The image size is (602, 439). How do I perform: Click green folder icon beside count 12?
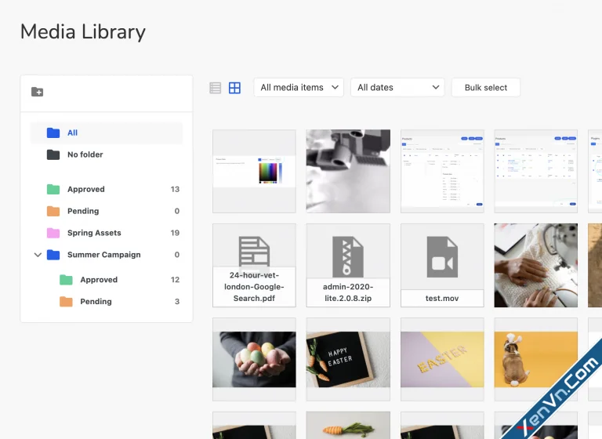pyautogui.click(x=66, y=280)
